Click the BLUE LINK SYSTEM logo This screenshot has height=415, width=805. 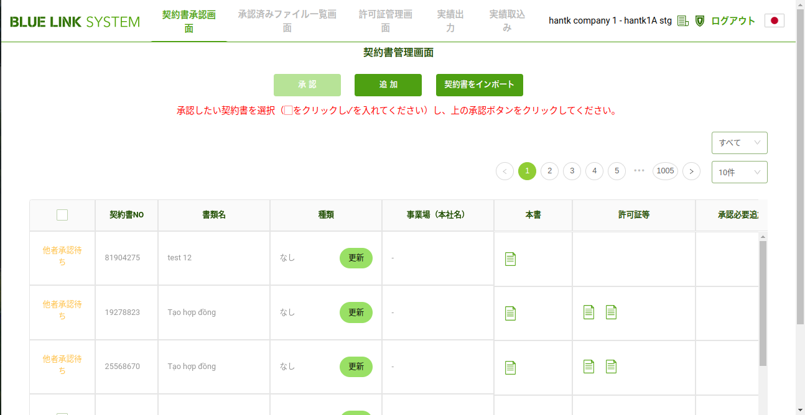75,22
